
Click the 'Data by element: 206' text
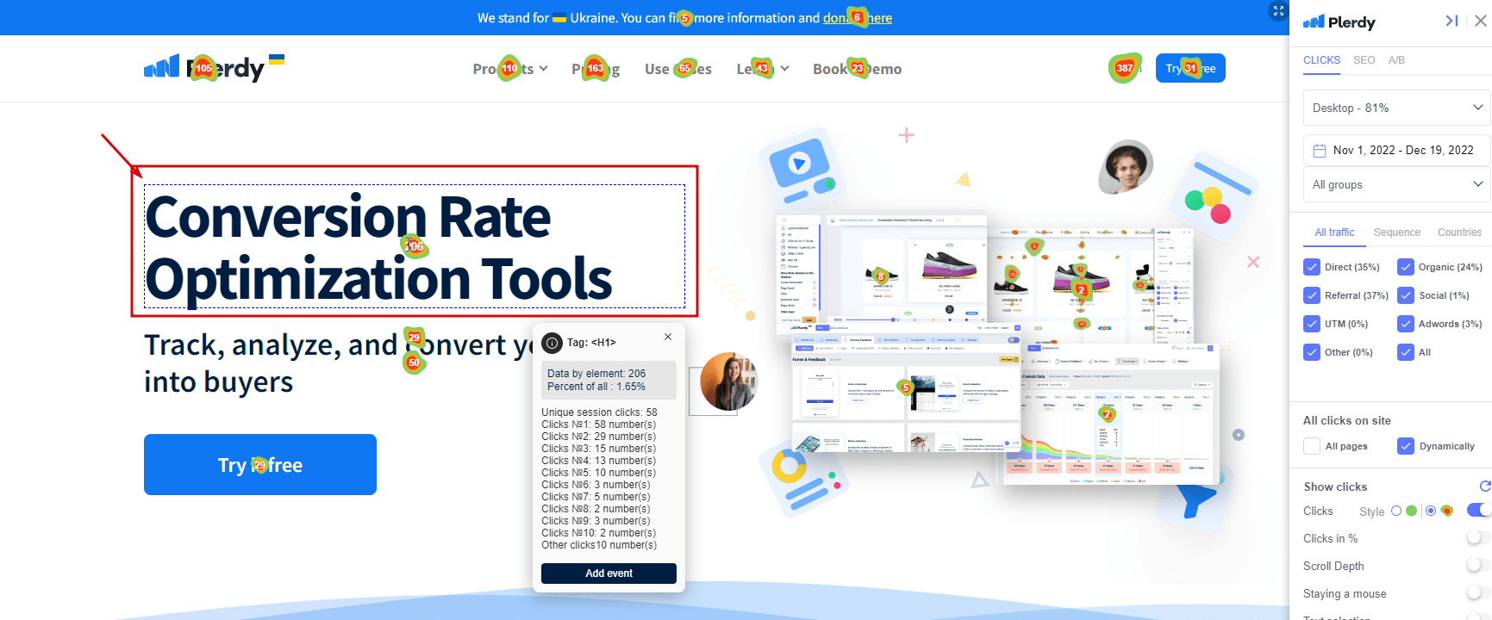point(596,374)
